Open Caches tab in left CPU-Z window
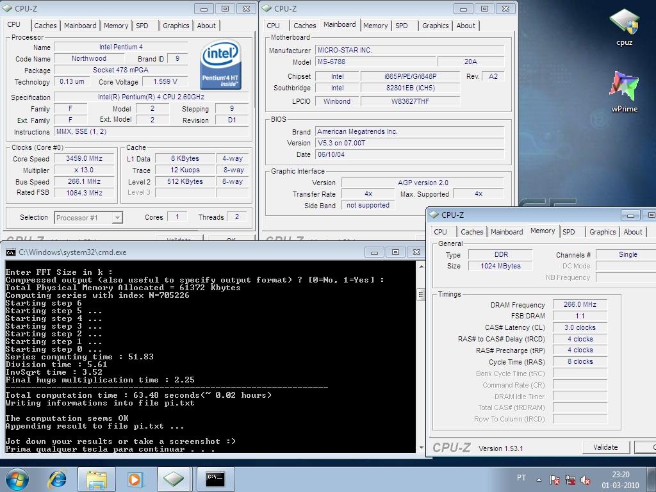656x492 pixels. coord(45,26)
